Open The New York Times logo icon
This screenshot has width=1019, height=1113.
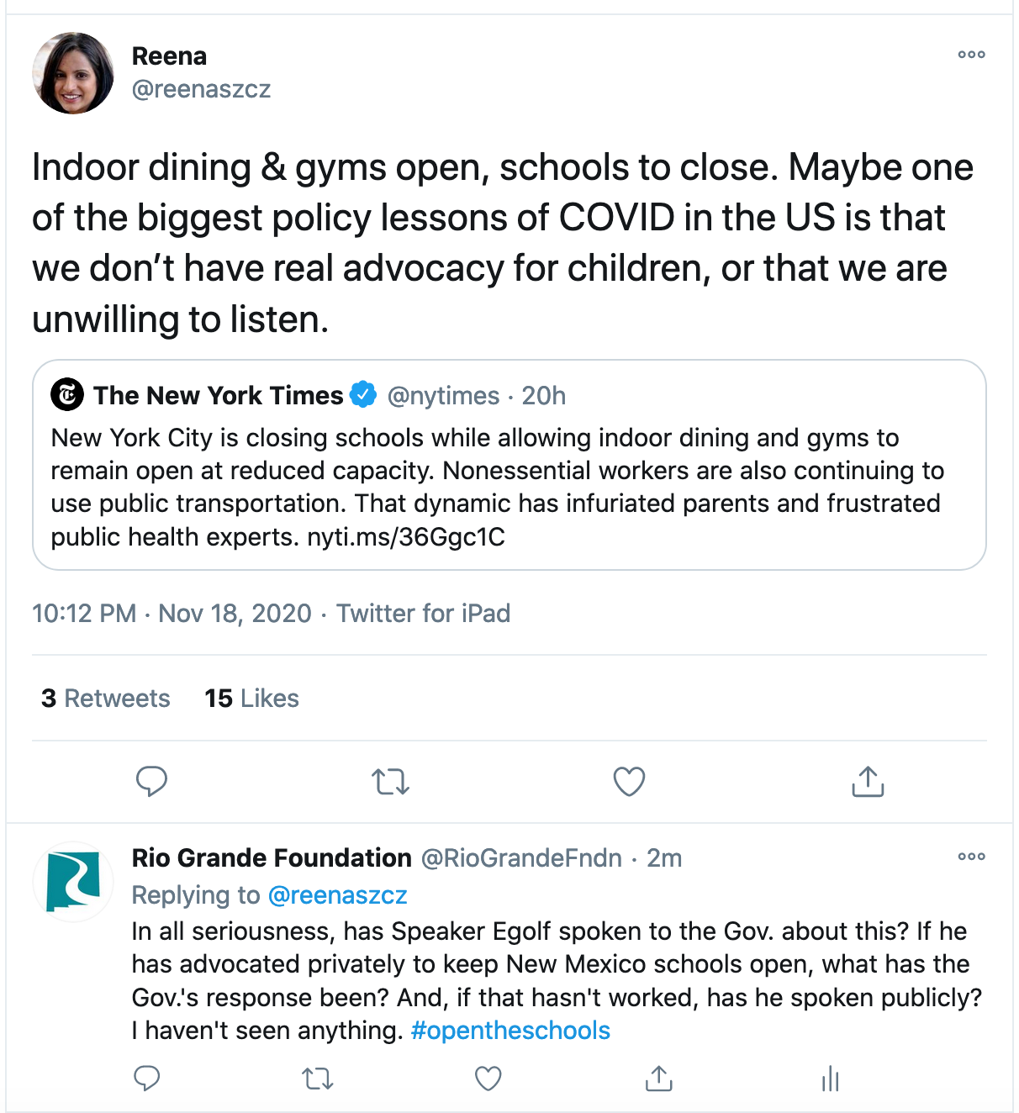coord(67,394)
